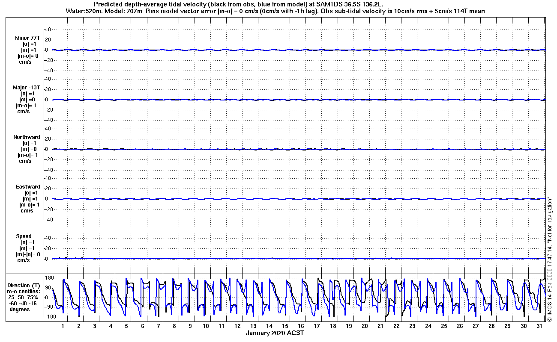557x342 pixels.
Task: Click day tick label 10 on the time axis
Action: click(206, 326)
